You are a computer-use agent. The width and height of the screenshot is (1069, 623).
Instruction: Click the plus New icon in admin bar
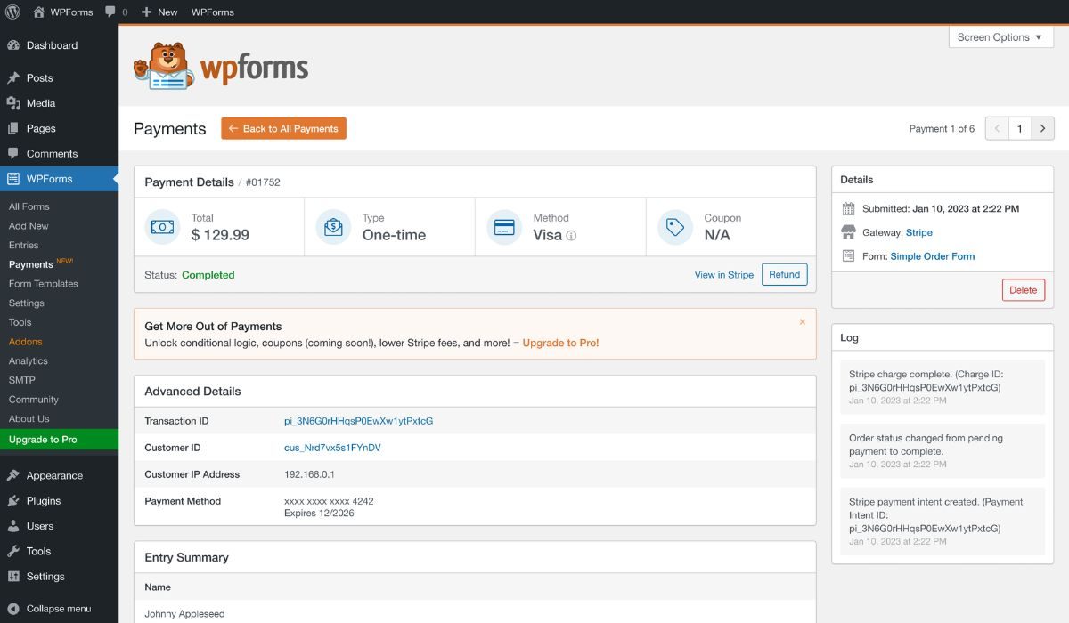(146, 12)
